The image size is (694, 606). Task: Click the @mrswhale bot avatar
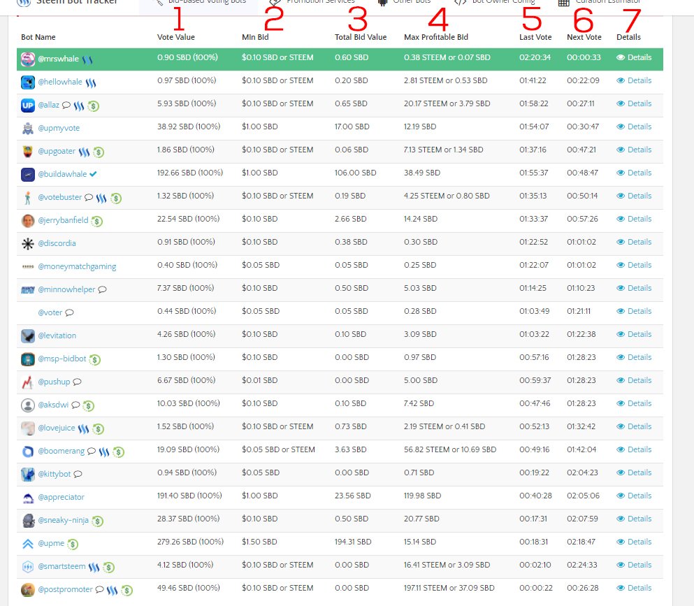(x=27, y=59)
